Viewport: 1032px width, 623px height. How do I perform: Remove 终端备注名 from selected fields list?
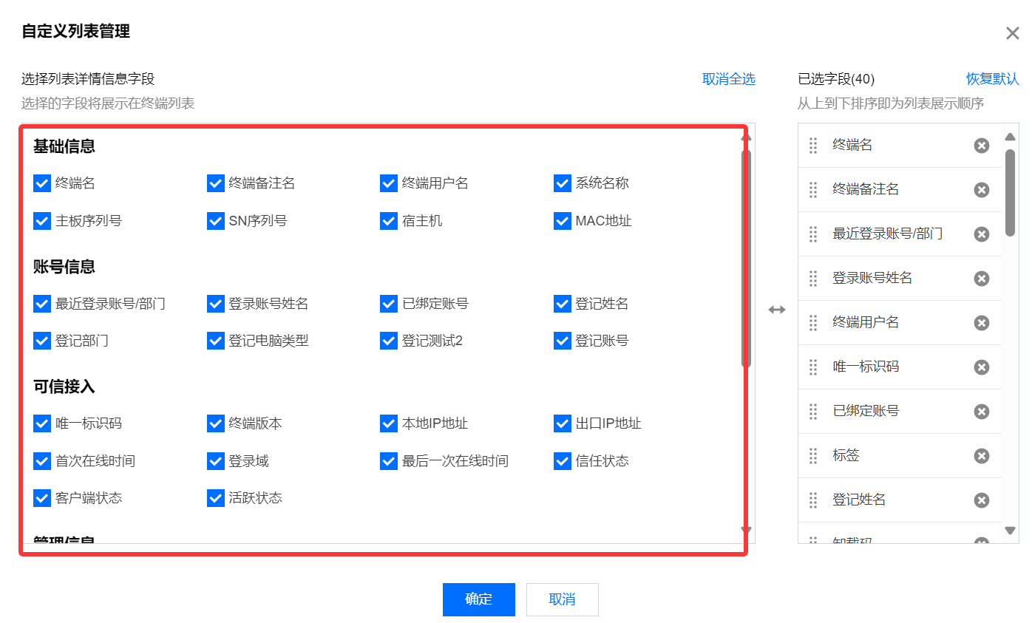(981, 190)
